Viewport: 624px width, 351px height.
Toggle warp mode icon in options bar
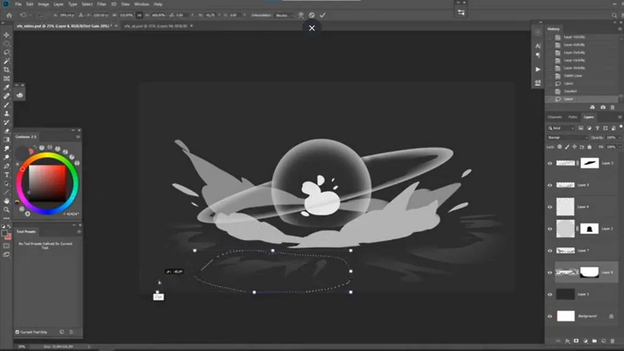point(301,15)
